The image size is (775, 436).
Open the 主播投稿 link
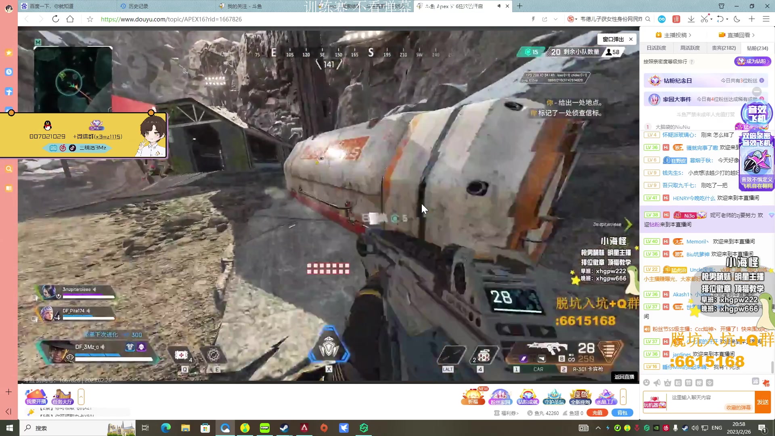click(x=674, y=35)
